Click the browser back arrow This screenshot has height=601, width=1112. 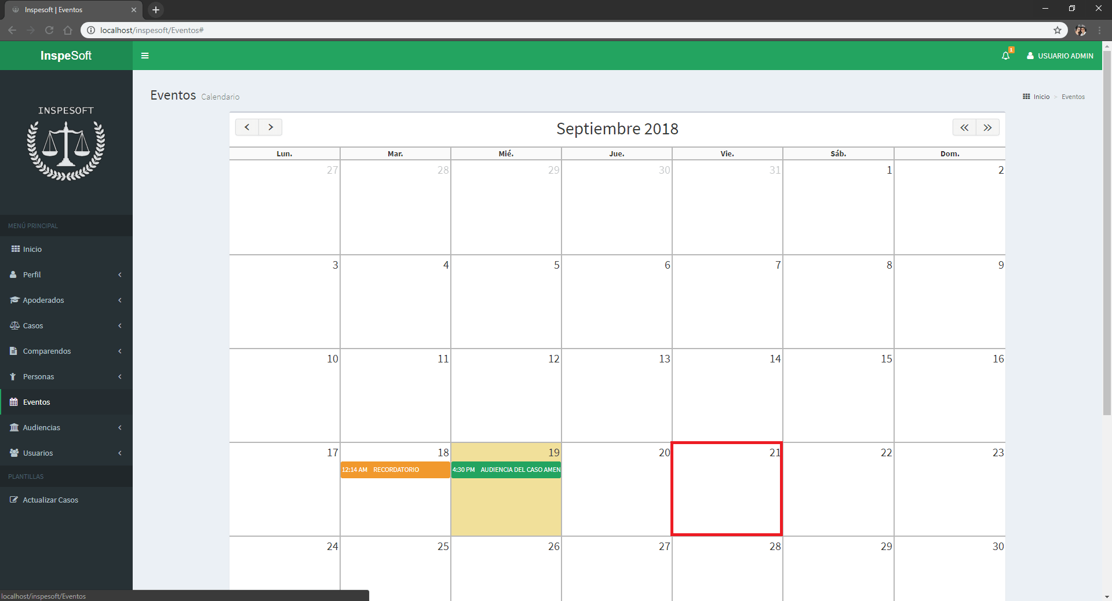coord(12,30)
